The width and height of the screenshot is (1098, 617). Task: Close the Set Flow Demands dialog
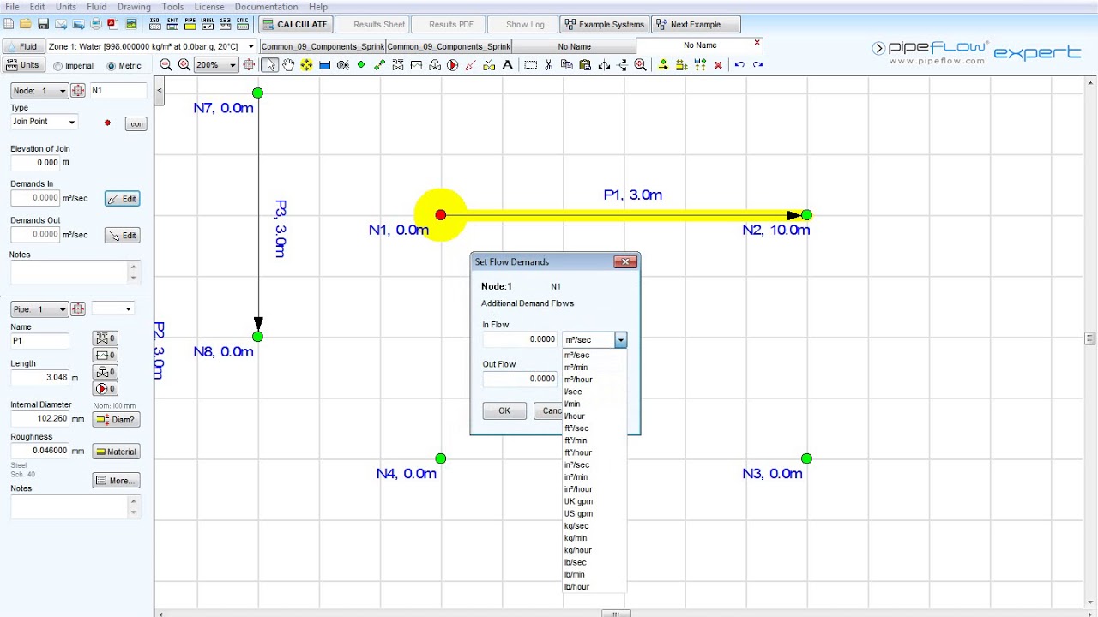click(x=625, y=262)
